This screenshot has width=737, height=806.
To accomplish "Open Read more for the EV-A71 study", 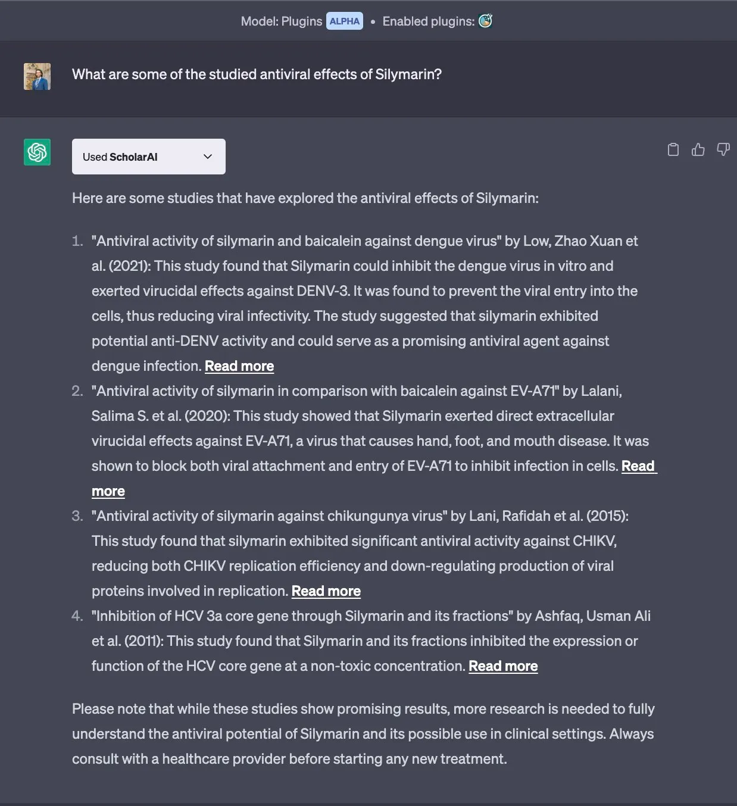I will click(638, 466).
